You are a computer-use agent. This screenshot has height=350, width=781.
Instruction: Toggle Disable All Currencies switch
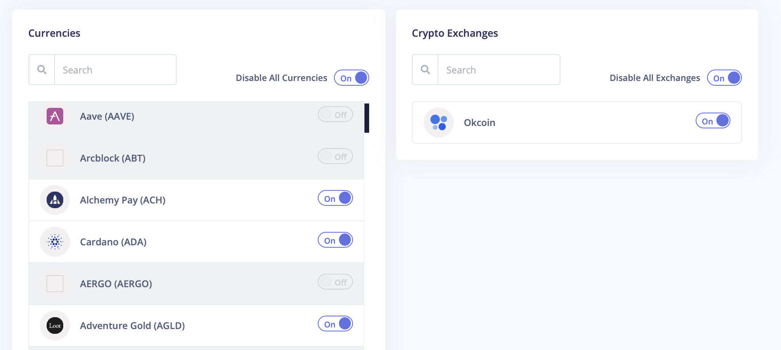pyautogui.click(x=351, y=78)
